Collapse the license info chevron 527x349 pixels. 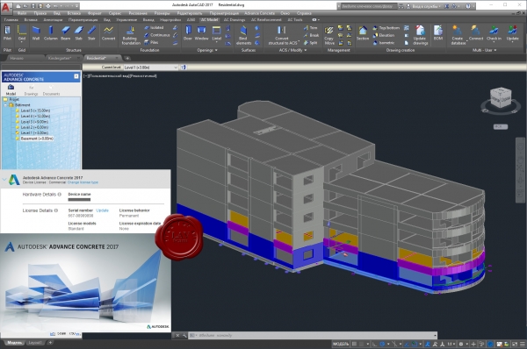coord(4,180)
